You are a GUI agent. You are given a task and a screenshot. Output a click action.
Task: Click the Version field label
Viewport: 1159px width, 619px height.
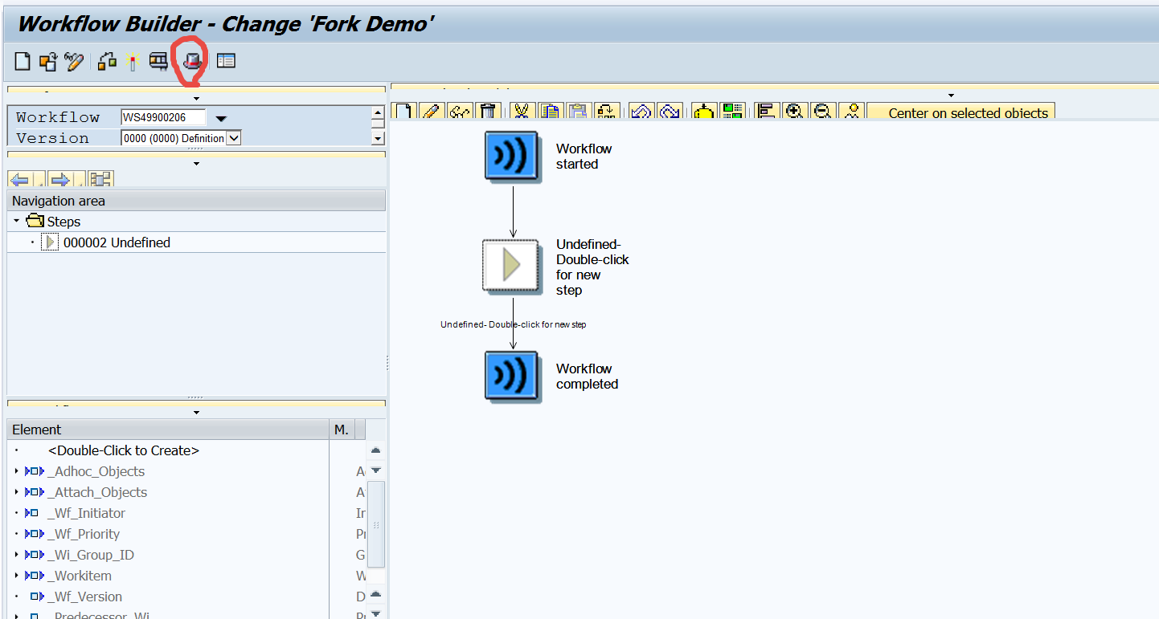point(52,138)
